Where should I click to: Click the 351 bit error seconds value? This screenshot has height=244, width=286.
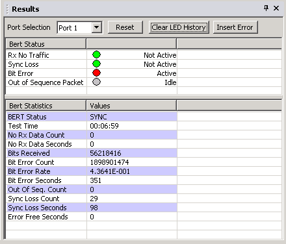tap(96, 180)
